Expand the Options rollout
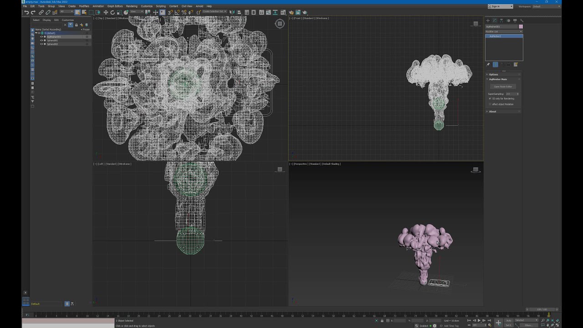The width and height of the screenshot is (583, 328). (x=504, y=75)
